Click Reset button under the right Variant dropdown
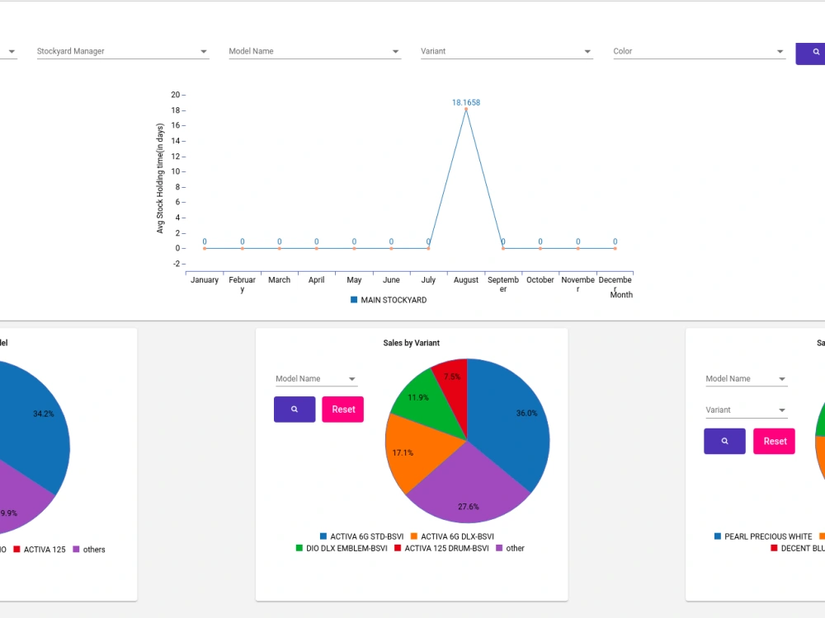Viewport: 825px width, 618px height. click(x=775, y=442)
